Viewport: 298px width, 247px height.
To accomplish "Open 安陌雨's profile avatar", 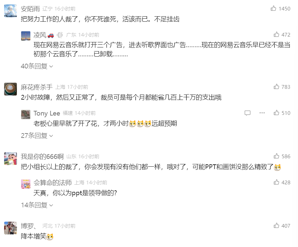I will point(10,11).
